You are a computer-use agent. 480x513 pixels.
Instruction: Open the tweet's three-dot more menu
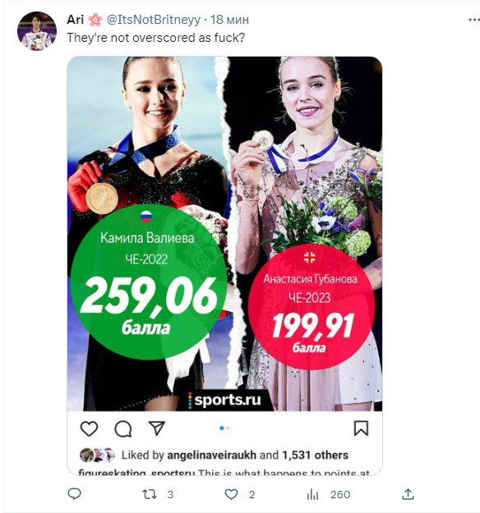click(x=473, y=20)
